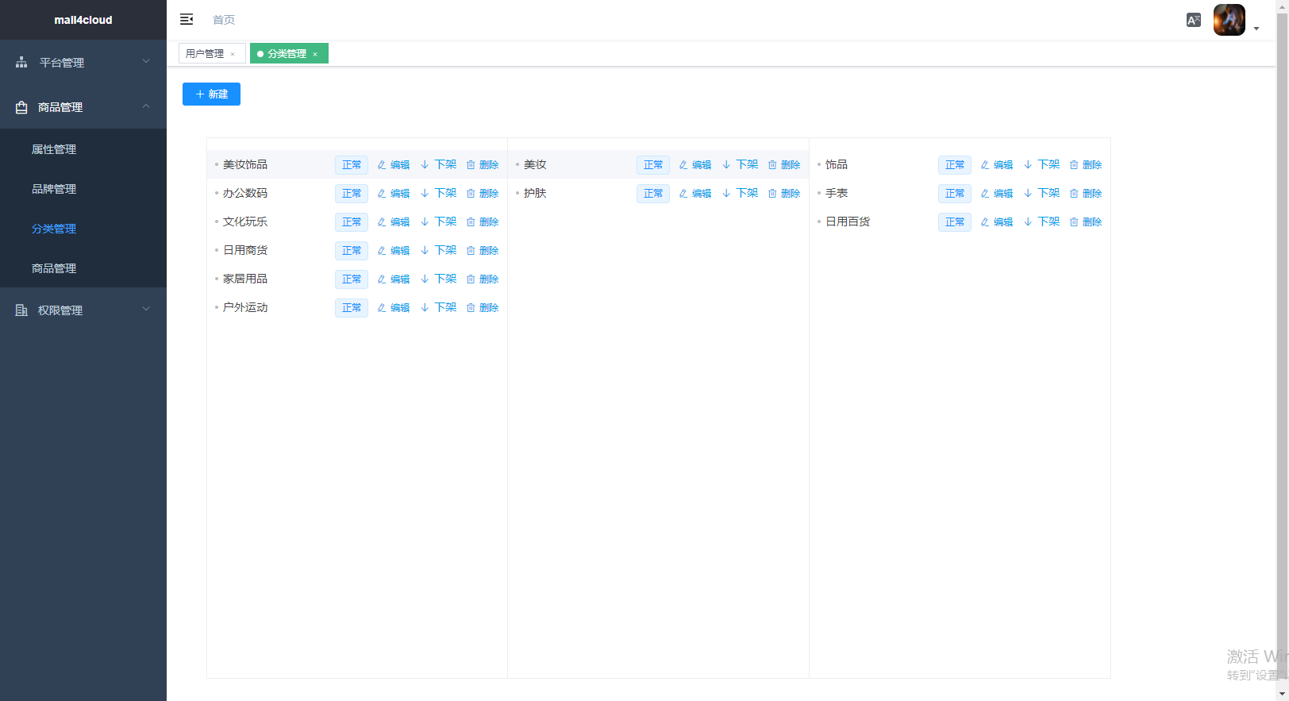
Task: Select the 家居用品 category row
Action: click(x=245, y=279)
